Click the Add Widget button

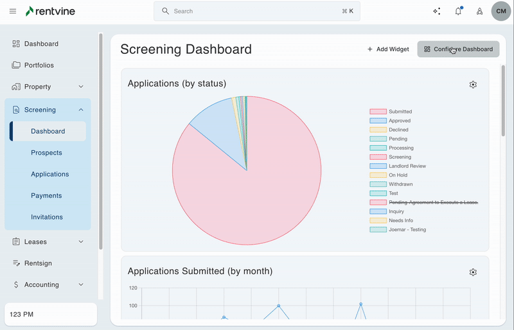tap(388, 49)
